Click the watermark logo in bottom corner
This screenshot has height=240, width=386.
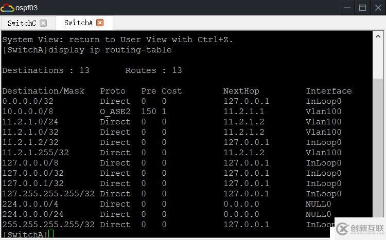tap(359, 229)
